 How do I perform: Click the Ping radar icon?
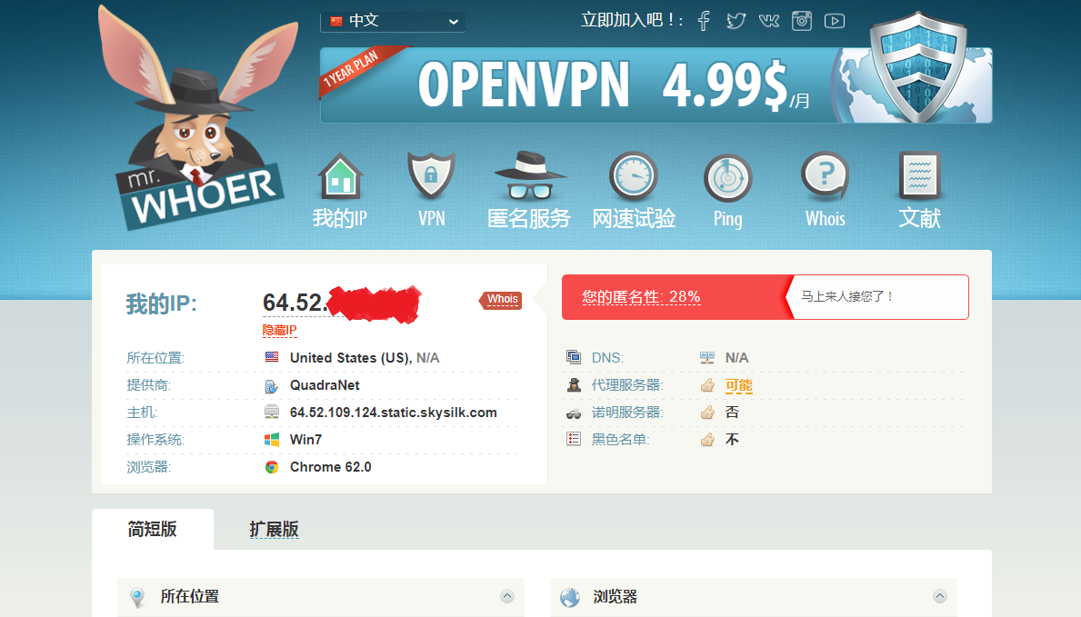pos(727,178)
